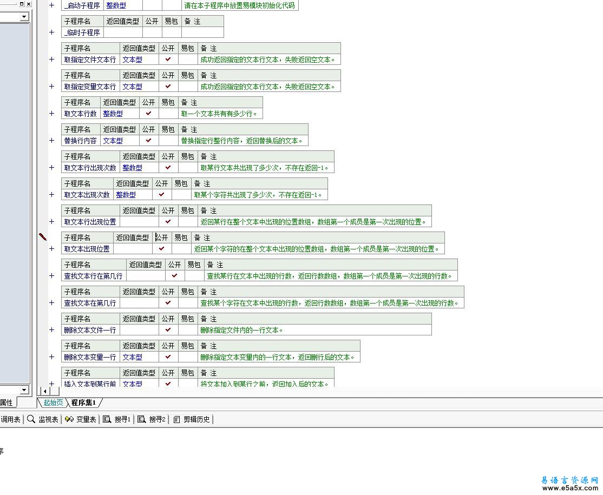Click remark '删除指定文件内的一行文本。'

coord(241,330)
